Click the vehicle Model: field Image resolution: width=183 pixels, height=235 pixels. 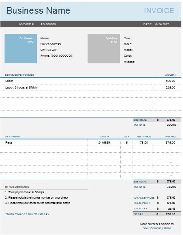128,50
